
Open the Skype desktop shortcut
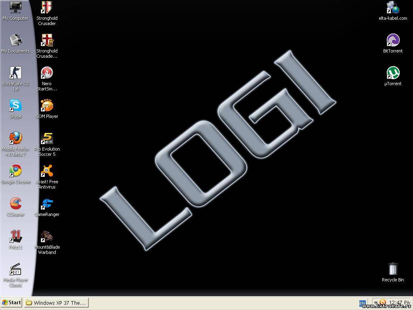[15, 106]
